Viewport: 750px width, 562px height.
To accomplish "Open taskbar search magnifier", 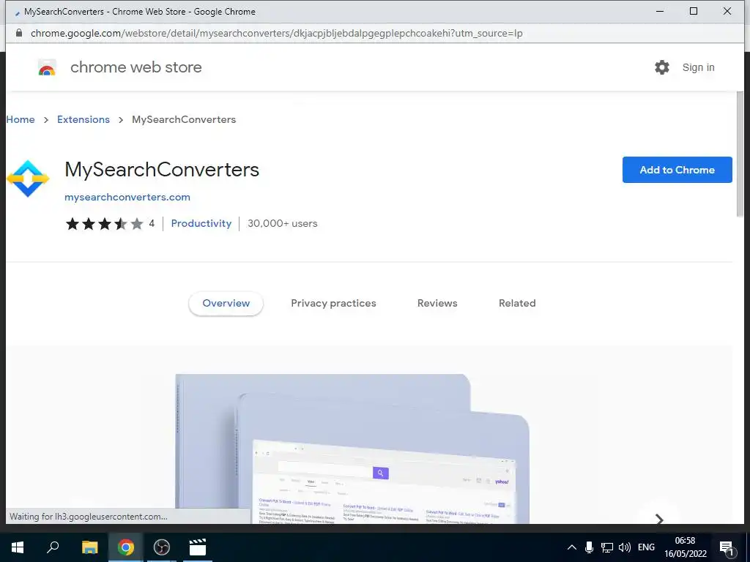I will click(53, 547).
